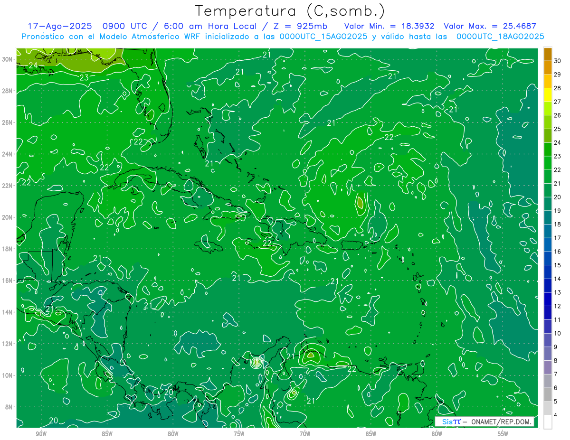Viewport: 570px width, 440px height.
Task: Click the "12N" latitude label
Action: tap(7, 343)
